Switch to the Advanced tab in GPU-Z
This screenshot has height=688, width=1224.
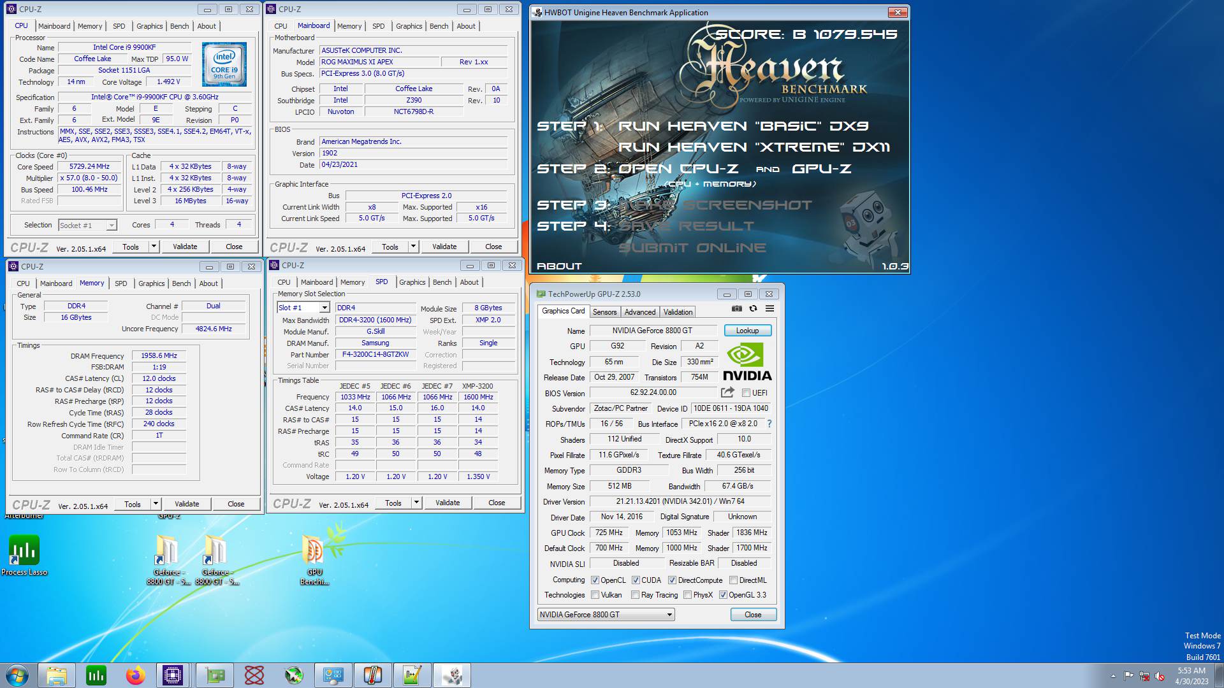tap(639, 312)
